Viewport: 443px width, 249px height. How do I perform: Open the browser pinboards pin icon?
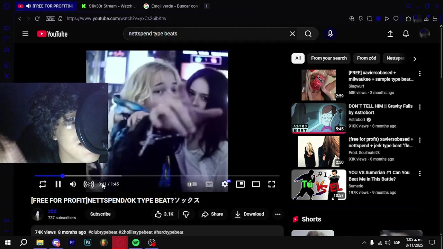(x=361, y=19)
